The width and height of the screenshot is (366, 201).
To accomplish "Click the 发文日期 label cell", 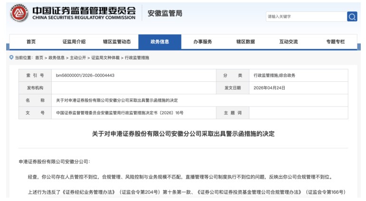I will pyautogui.click(x=233, y=88).
